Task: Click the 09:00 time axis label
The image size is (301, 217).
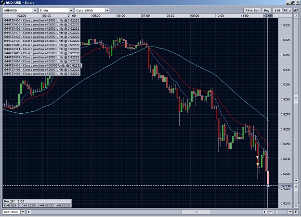Action: pyautogui.click(x=195, y=16)
